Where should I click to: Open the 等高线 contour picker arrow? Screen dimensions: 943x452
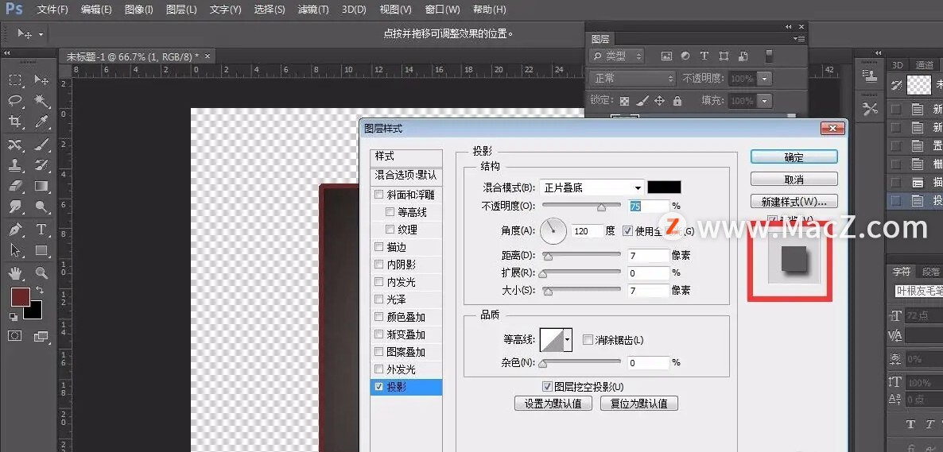[567, 340]
